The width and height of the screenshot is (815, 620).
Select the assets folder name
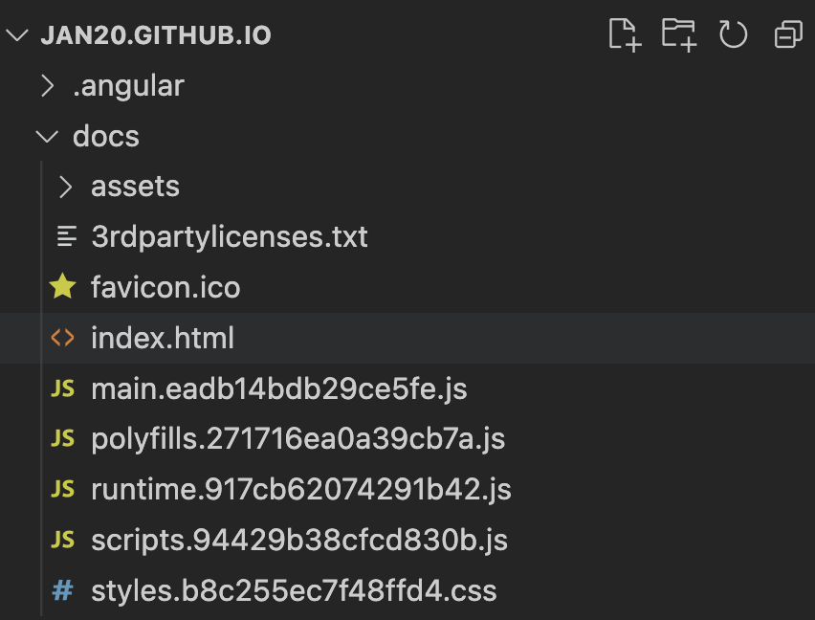(x=135, y=187)
